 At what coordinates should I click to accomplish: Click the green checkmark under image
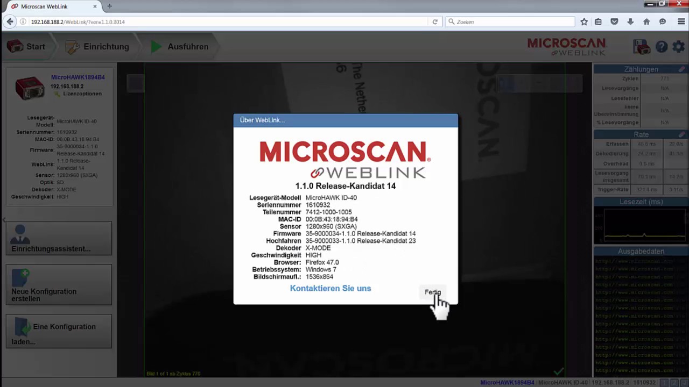coord(559,371)
